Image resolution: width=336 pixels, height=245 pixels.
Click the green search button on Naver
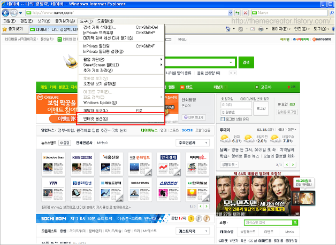[246, 62]
